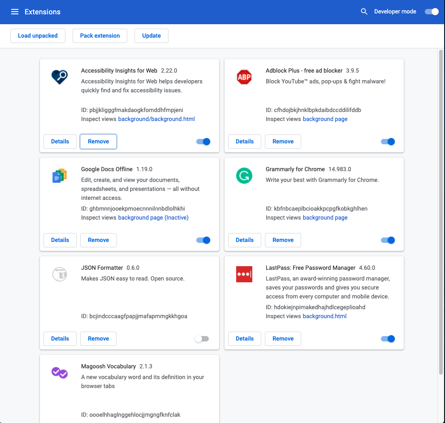Enable the JSON Formatter extension toggle

pyautogui.click(x=202, y=339)
